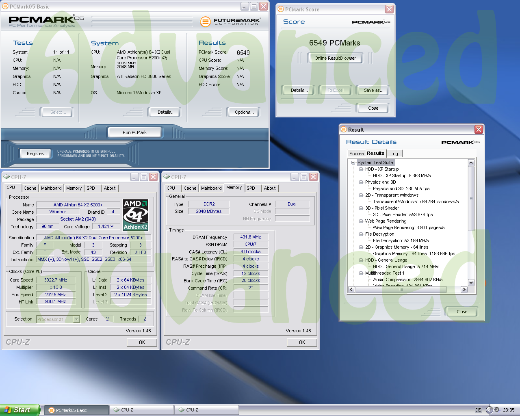Click right arrow of Result horizontal scrollbar
Viewport: 520px width, 416px height.
[464, 290]
